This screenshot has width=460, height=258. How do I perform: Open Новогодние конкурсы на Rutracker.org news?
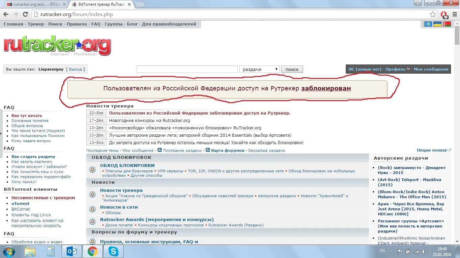click(150, 121)
